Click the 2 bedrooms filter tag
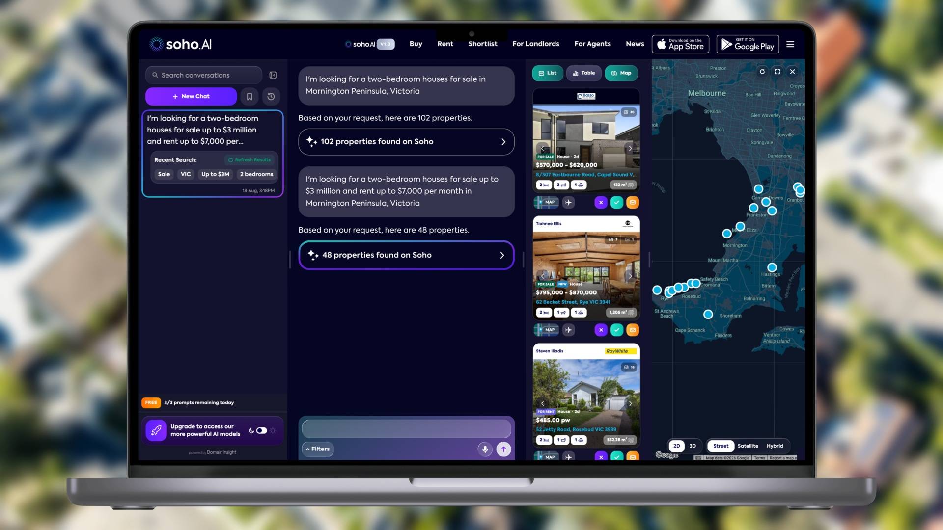This screenshot has width=943, height=530. (256, 174)
